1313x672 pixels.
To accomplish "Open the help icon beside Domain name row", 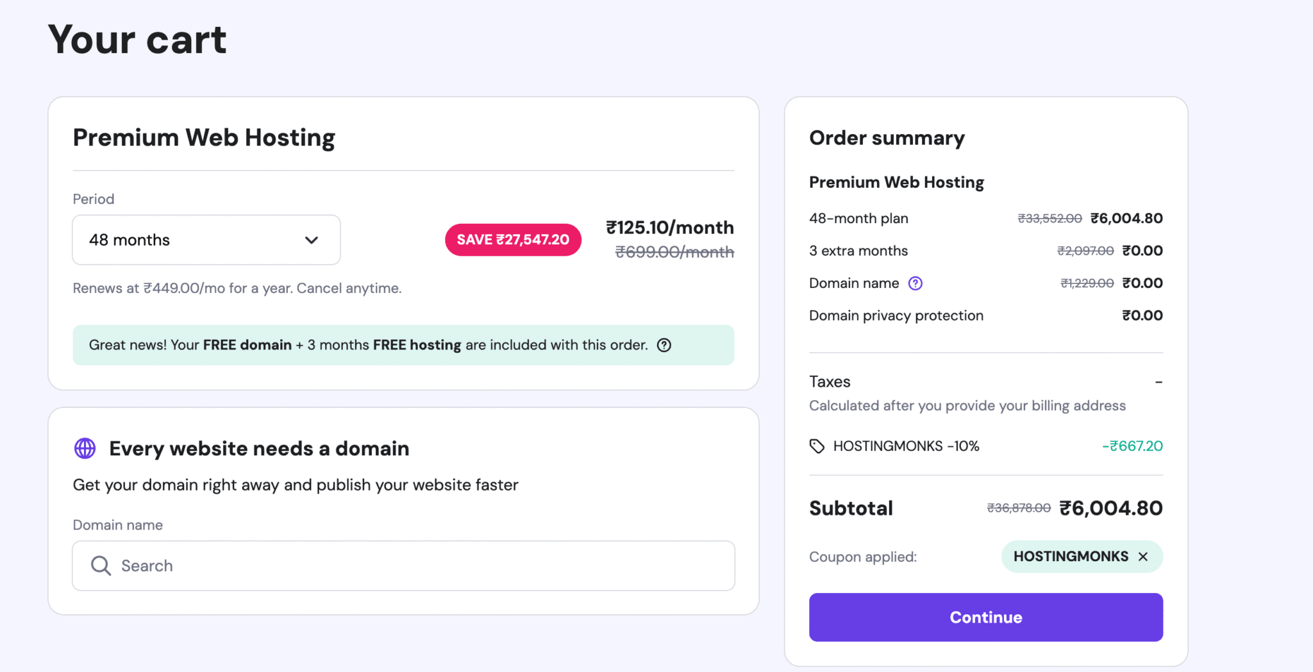I will click(x=916, y=283).
